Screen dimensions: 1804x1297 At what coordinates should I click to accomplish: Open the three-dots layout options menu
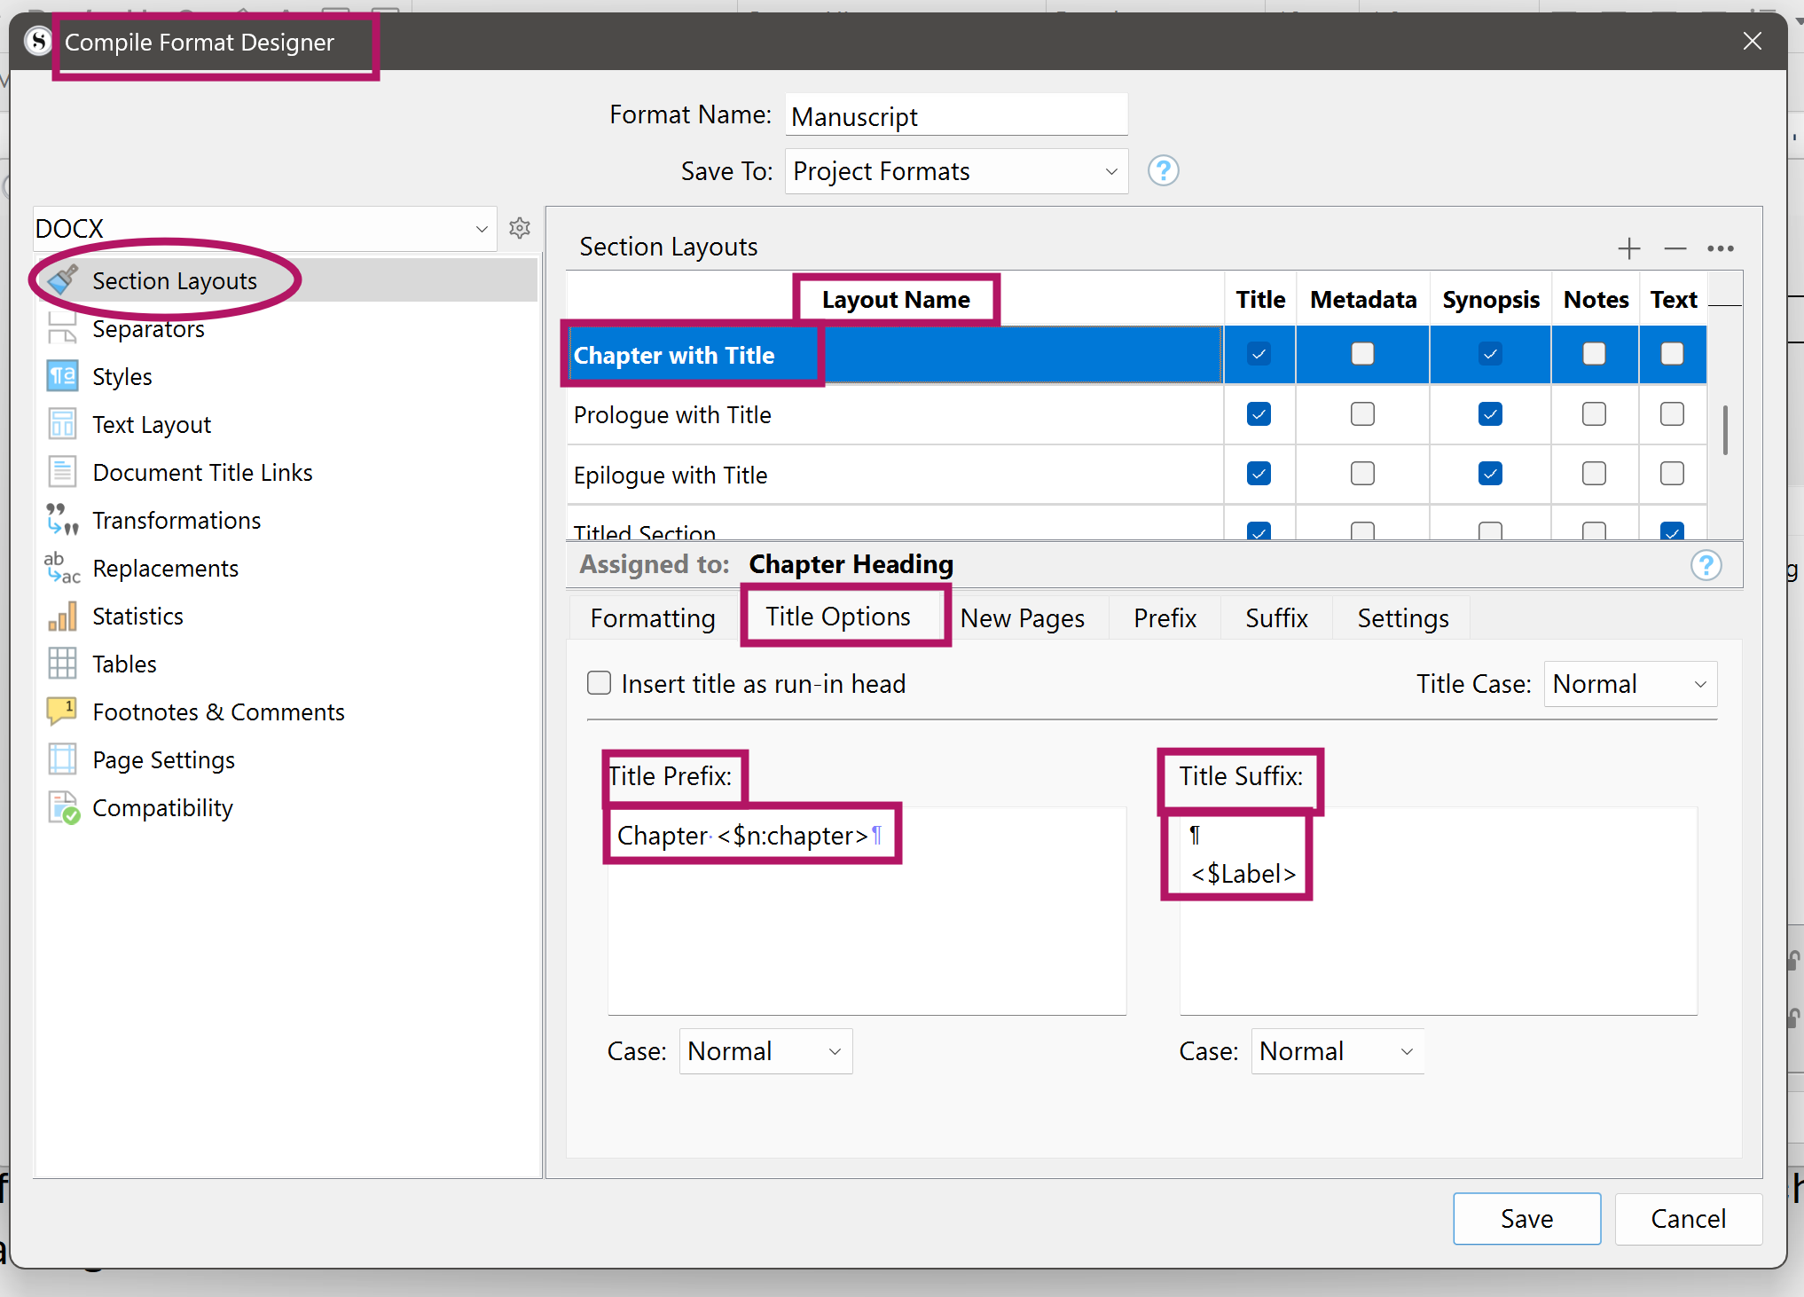point(1720,248)
